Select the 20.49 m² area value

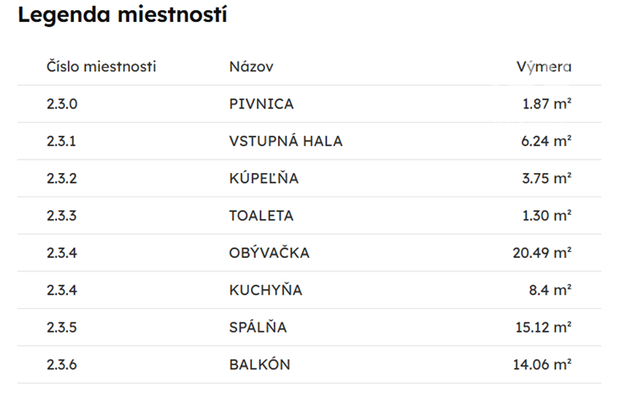pyautogui.click(x=542, y=253)
